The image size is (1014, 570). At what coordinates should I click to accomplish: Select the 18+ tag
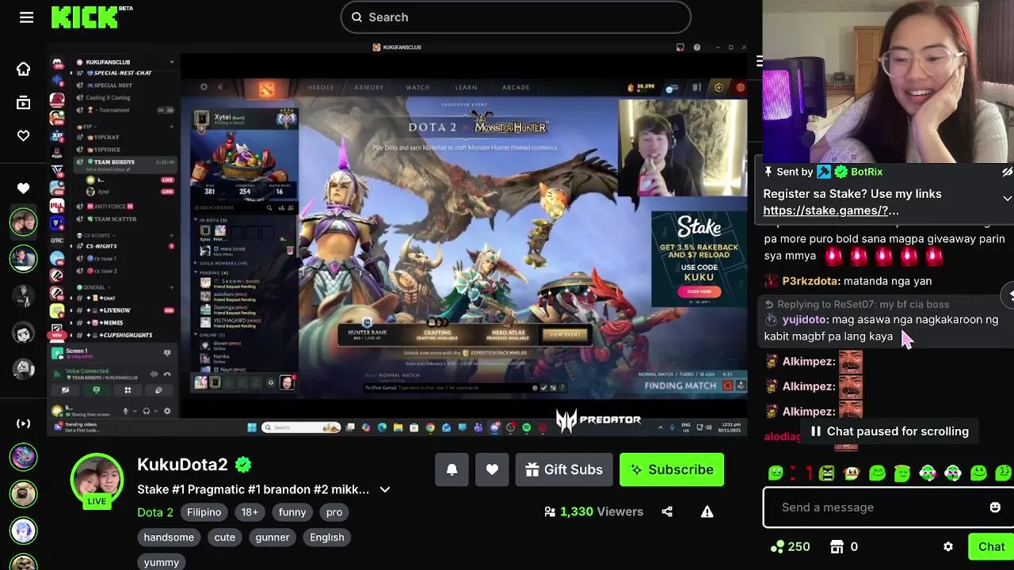pyautogui.click(x=250, y=512)
